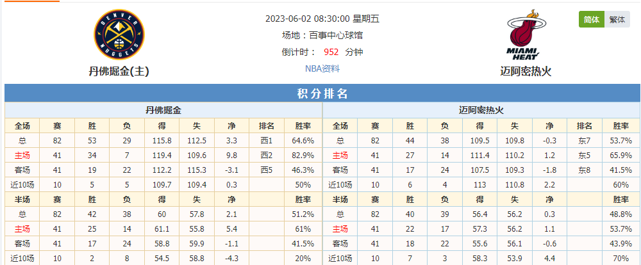
Task: Click Nuggets ranking 西2 cell
Action: coord(266,155)
